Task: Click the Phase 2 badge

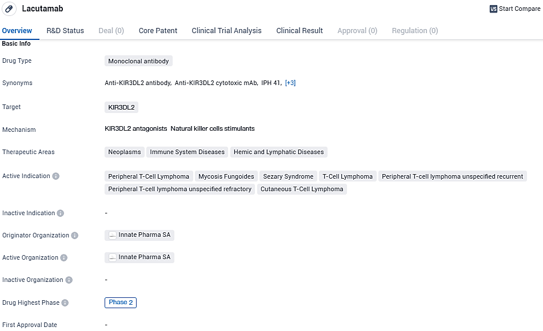Action: [x=121, y=302]
